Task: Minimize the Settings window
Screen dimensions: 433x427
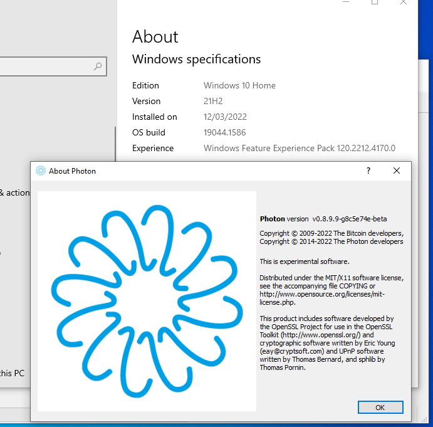Action: coord(346,3)
